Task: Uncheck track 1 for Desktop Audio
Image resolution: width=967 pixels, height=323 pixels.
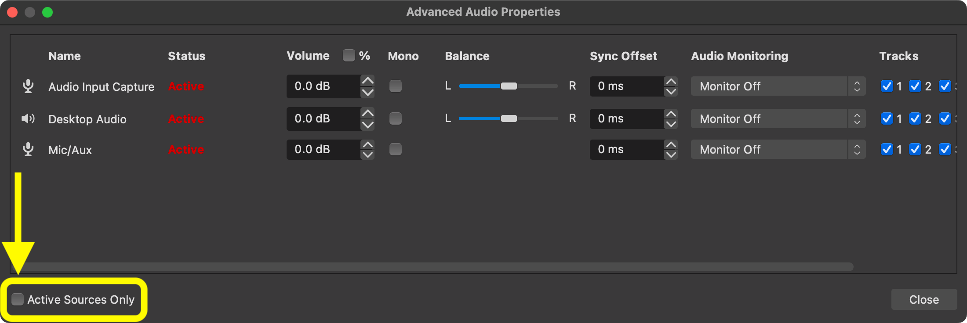Action: pyautogui.click(x=887, y=118)
